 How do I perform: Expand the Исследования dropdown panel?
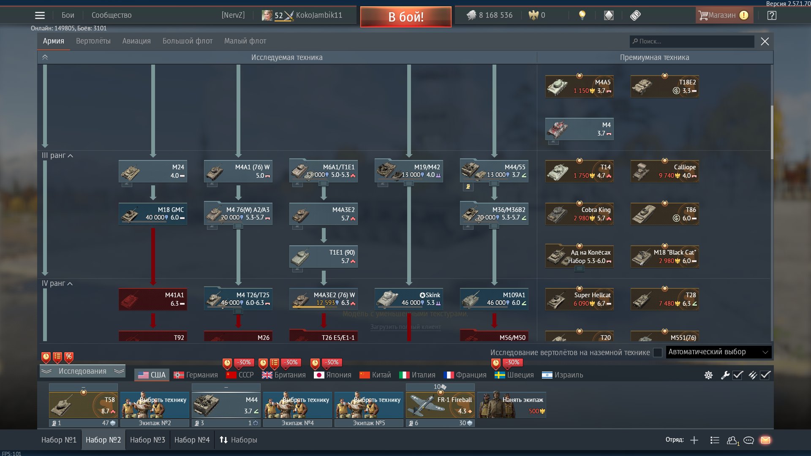click(82, 371)
